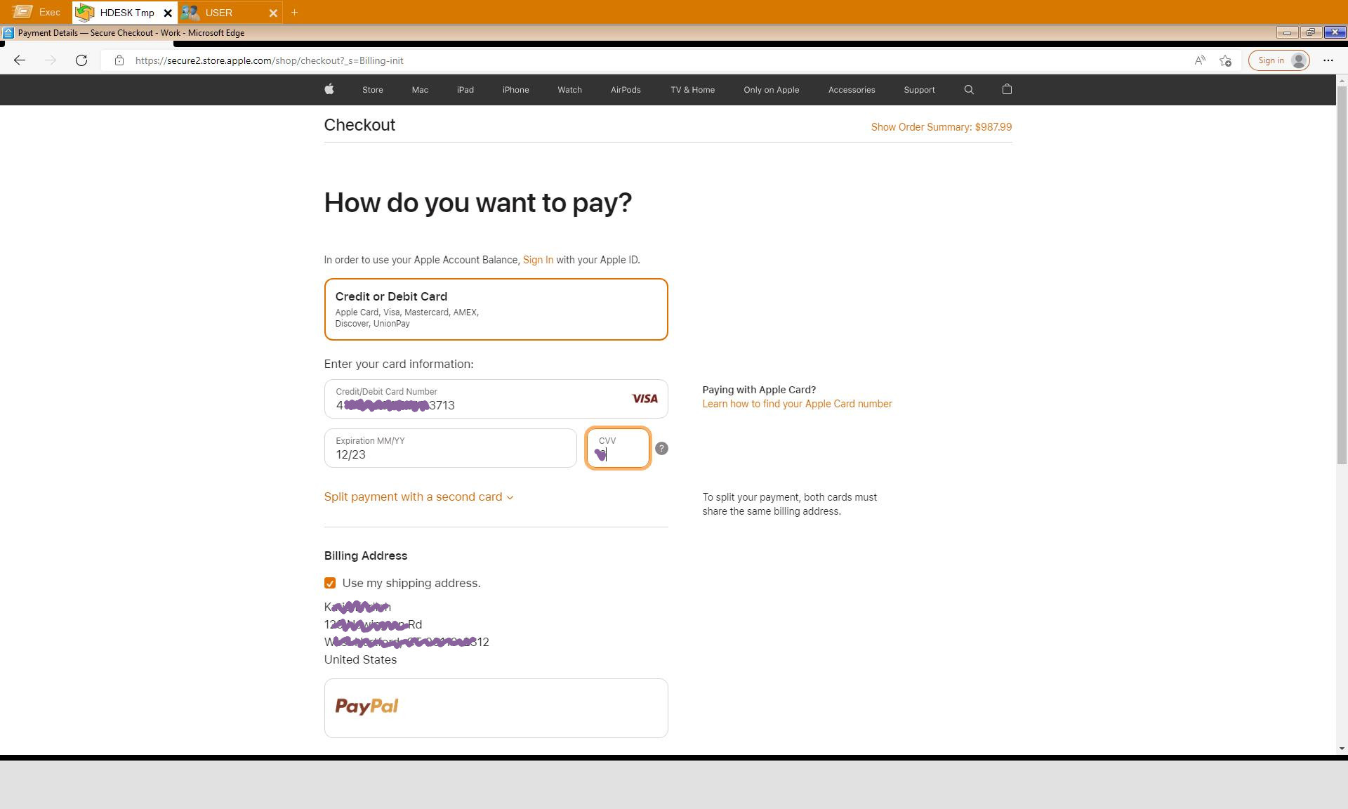Open the TV & Home menu

pos(693,90)
